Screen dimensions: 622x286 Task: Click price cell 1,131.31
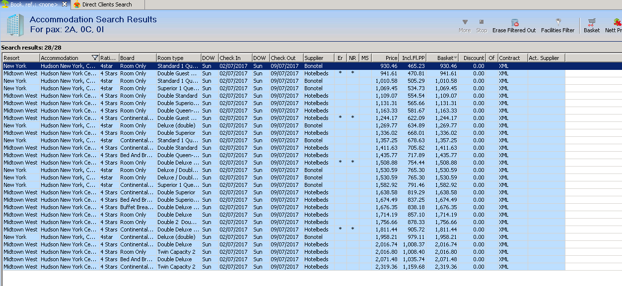coord(386,103)
